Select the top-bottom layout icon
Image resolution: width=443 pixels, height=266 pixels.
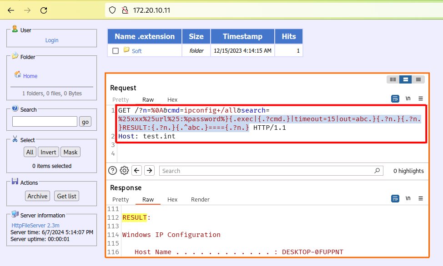click(405, 79)
